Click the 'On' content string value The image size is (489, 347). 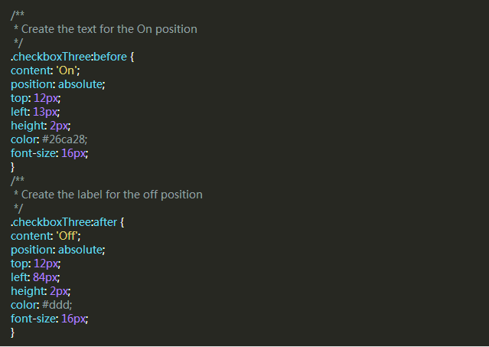tap(67, 70)
